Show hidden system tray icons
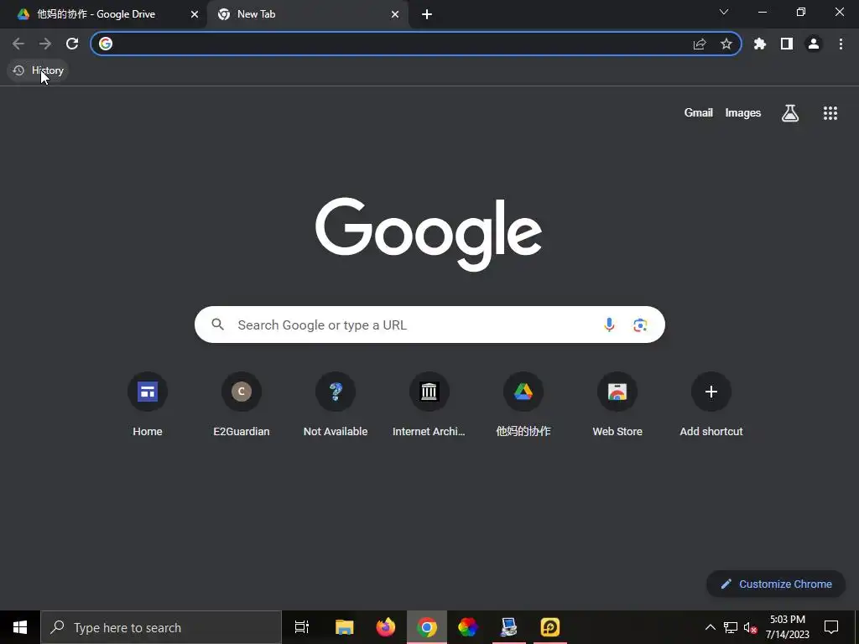 coord(710,627)
